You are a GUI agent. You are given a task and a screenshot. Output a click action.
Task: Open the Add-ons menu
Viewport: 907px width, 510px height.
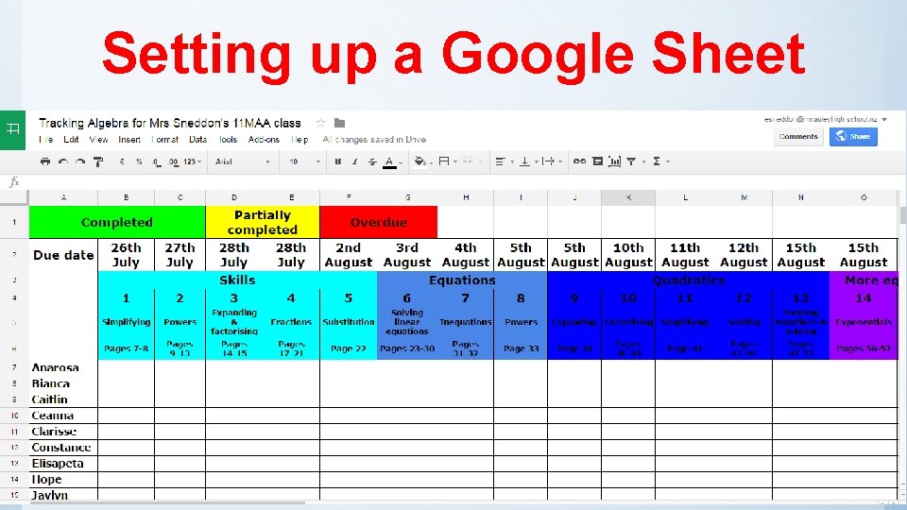tap(264, 140)
